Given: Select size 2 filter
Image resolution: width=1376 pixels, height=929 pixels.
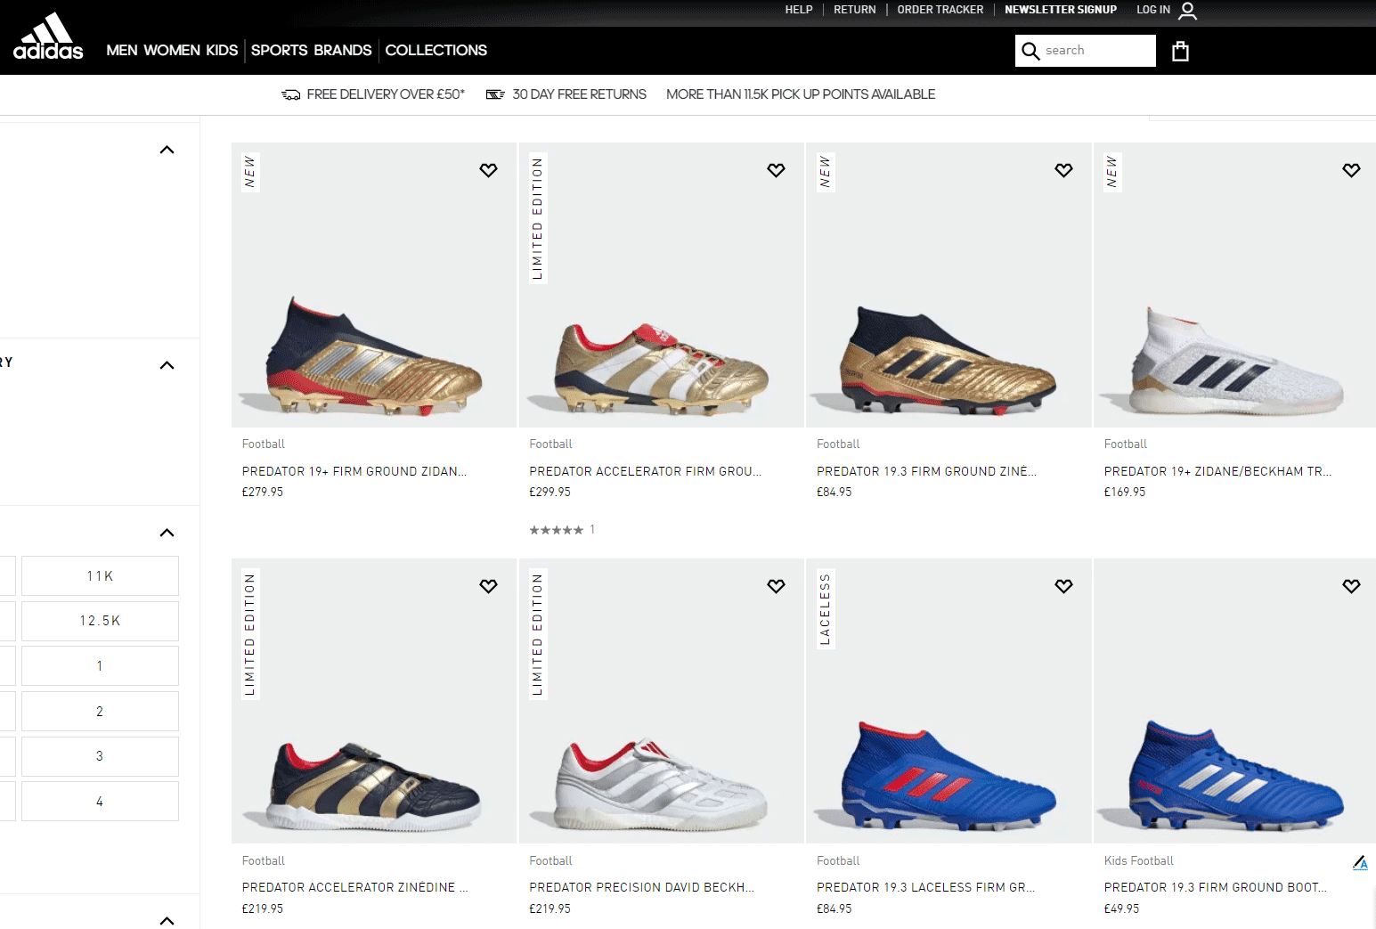Looking at the screenshot, I should [x=100, y=712].
